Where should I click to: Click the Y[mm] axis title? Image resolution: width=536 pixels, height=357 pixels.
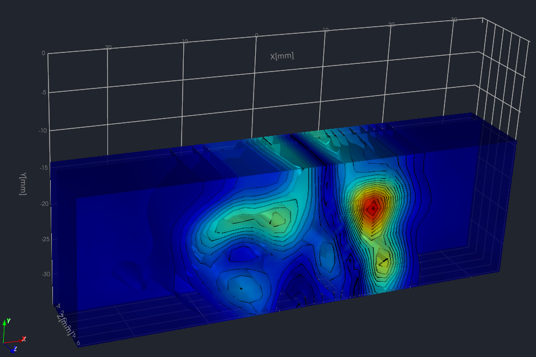(x=23, y=184)
